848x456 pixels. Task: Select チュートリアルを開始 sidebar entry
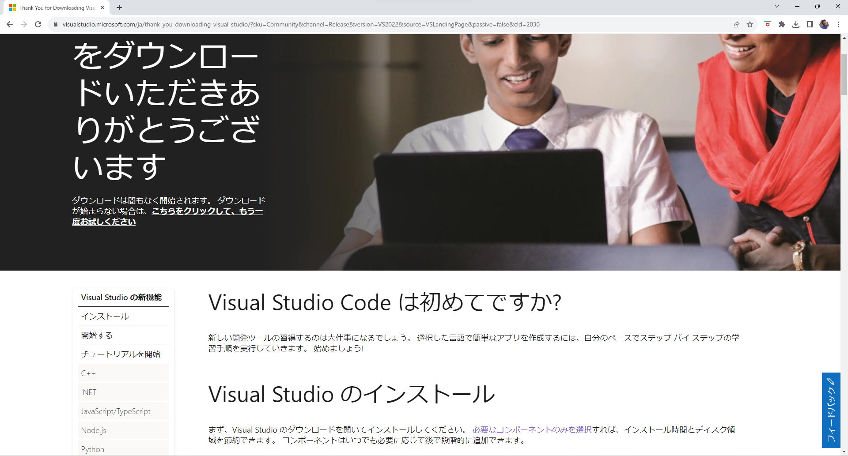(123, 354)
